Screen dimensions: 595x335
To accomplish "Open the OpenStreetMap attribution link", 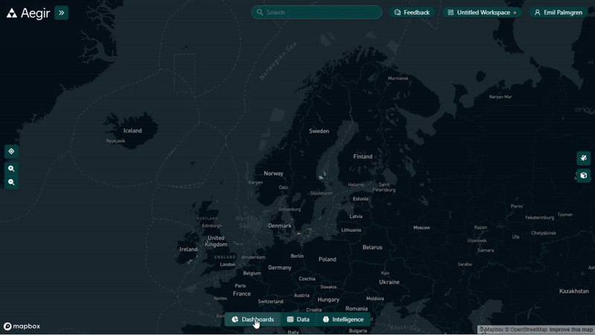I will coord(526,330).
